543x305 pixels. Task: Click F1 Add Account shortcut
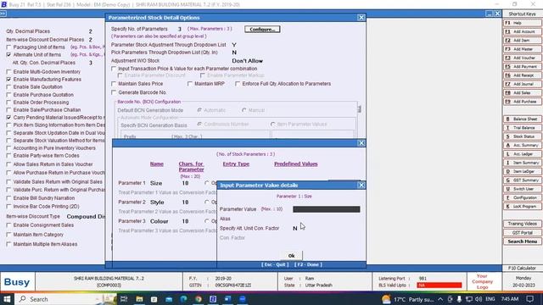[x=523, y=31]
